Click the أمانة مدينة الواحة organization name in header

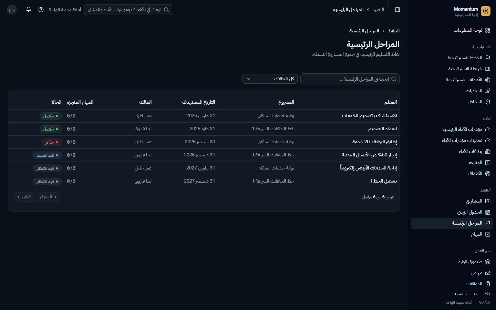tap(65, 10)
